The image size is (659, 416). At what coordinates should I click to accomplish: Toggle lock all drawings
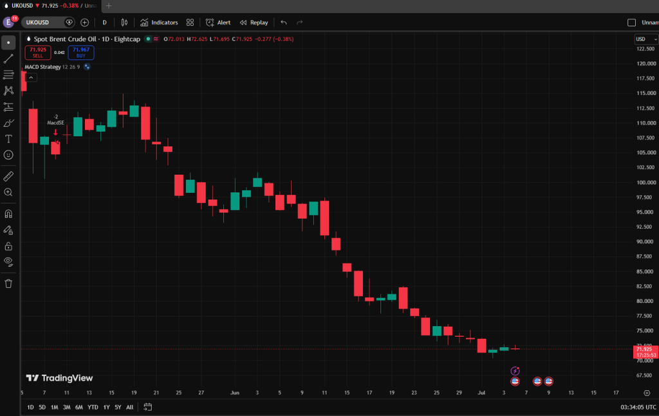[x=8, y=246]
